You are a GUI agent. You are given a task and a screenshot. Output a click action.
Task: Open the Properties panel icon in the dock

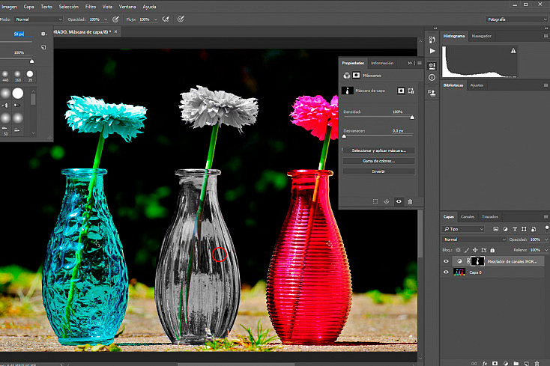click(x=432, y=66)
